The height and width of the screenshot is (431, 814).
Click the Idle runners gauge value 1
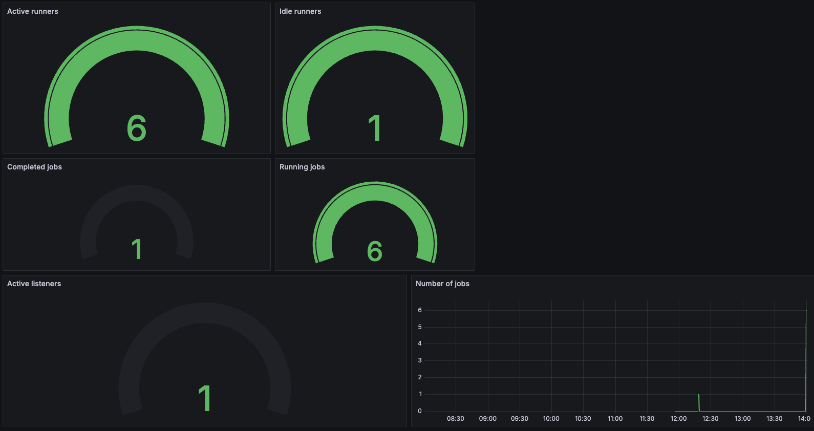(375, 128)
